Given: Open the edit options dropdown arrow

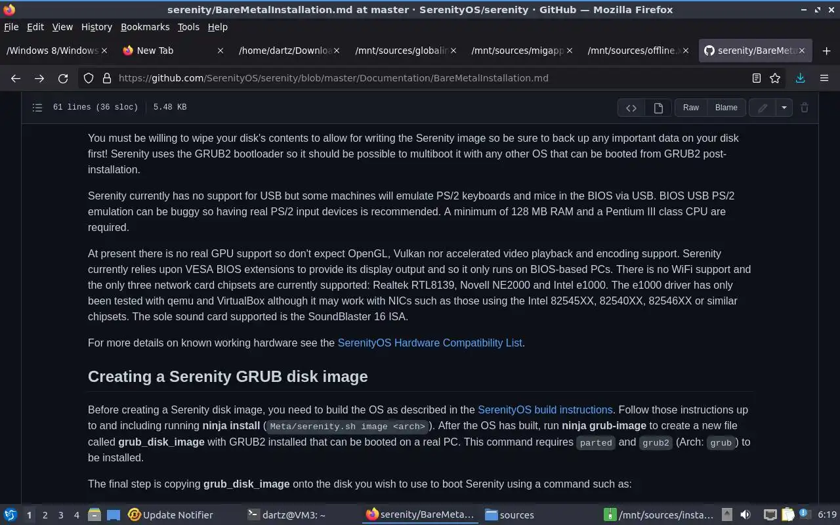Looking at the screenshot, I should pos(784,108).
